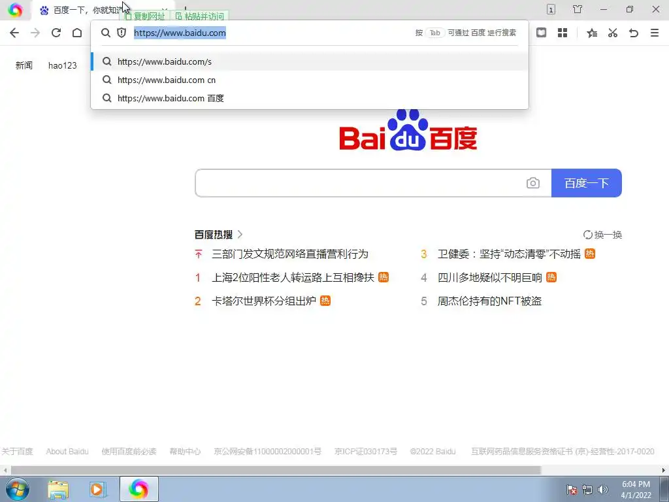Select suggestion https://www.baidu.com/s
Screen dimensions: 669x502
coord(310,61)
